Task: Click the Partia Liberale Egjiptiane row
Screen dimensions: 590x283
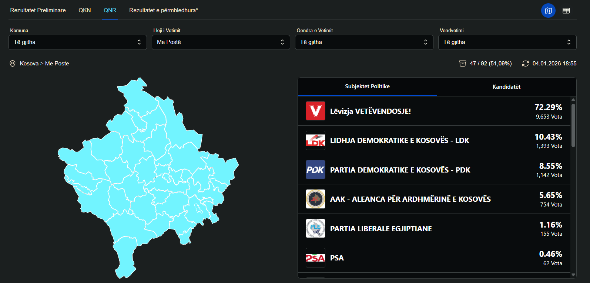Action: pyautogui.click(x=434, y=228)
